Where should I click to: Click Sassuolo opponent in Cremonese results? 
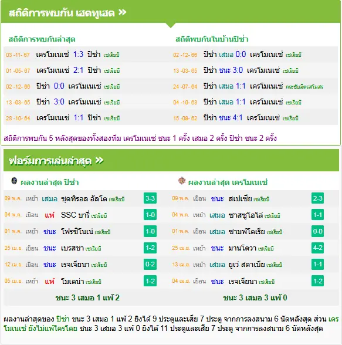coord(246,215)
